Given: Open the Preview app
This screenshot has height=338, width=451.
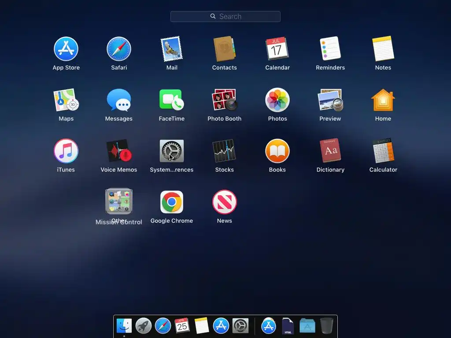Looking at the screenshot, I should pyautogui.click(x=330, y=100).
